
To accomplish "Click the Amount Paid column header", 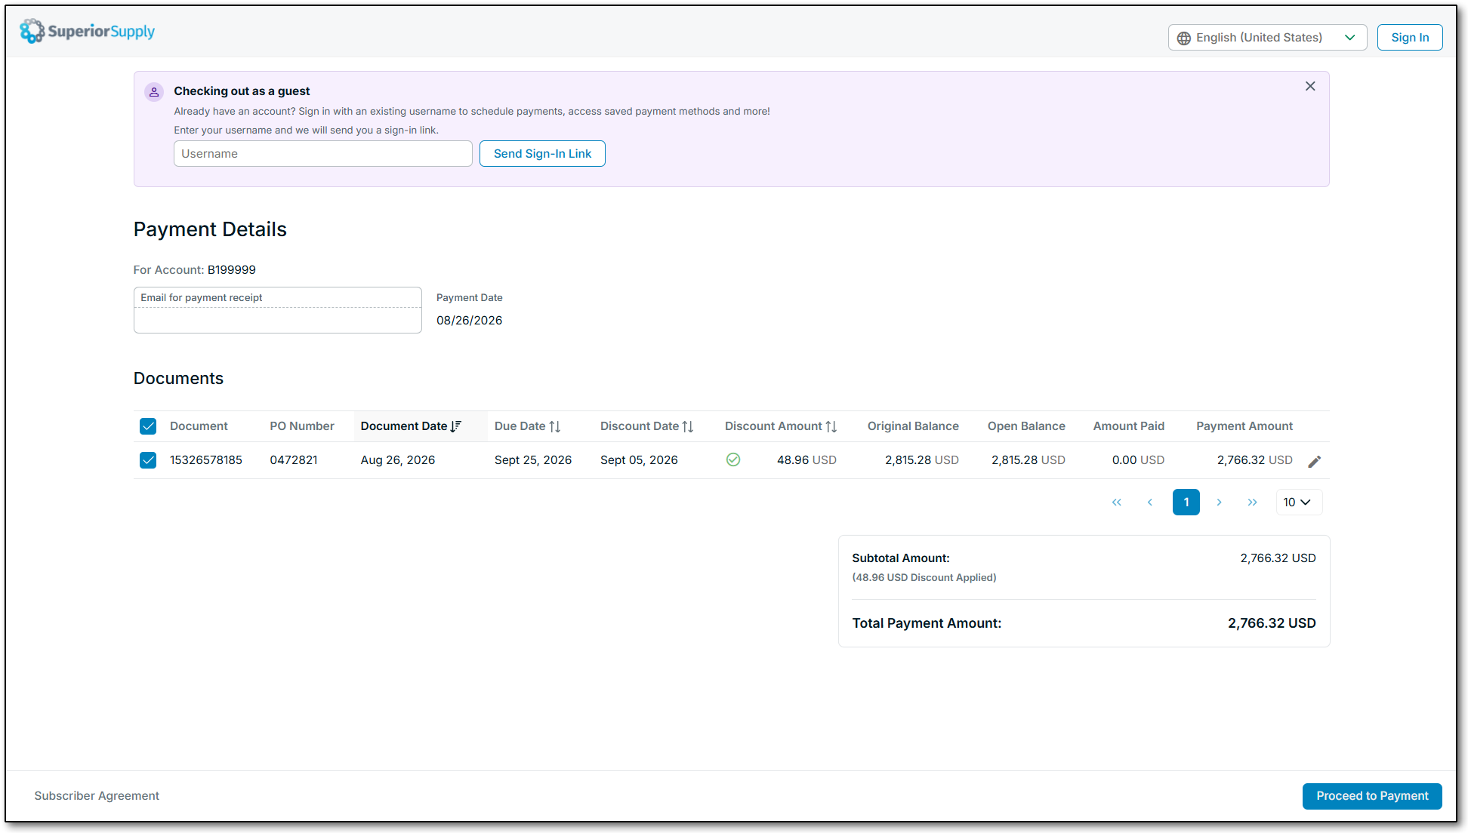I will (x=1128, y=426).
